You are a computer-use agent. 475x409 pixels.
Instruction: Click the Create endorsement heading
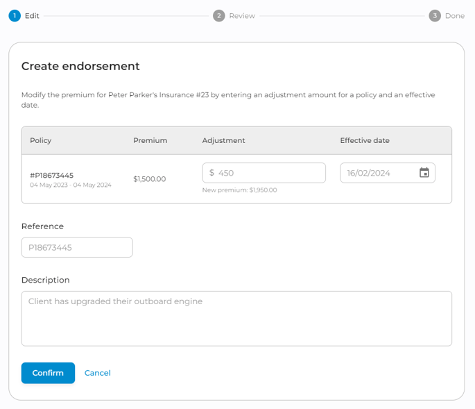[80, 67]
